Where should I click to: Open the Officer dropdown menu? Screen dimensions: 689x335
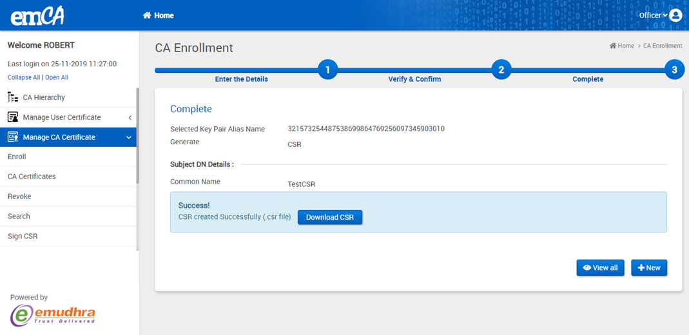pos(653,15)
